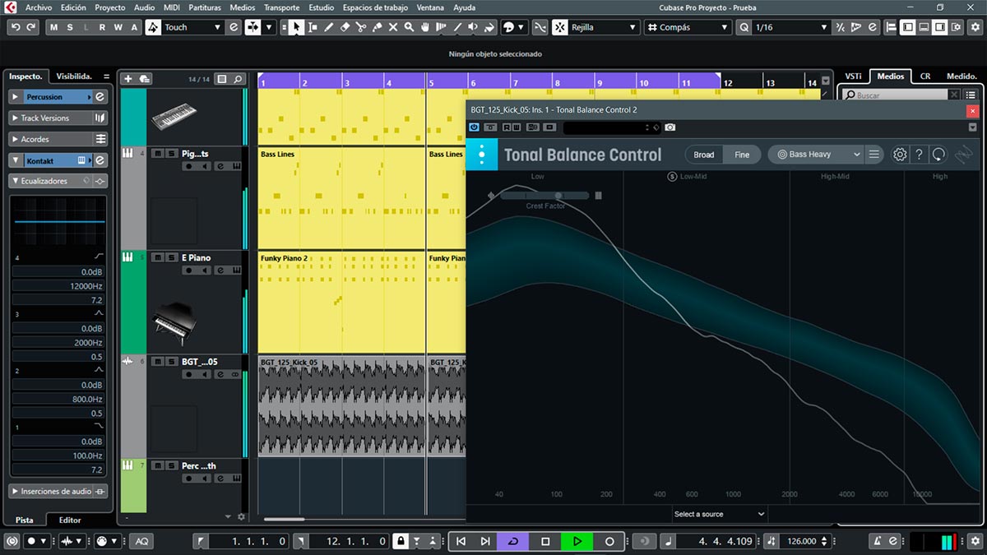Expand the Track Versions inspector section
Image resolution: width=987 pixels, height=555 pixels.
[59, 118]
